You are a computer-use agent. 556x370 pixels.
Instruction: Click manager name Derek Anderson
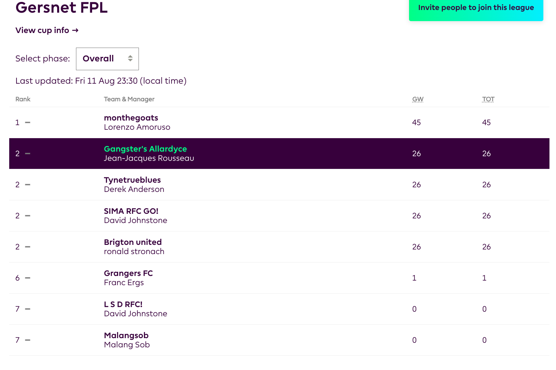[x=134, y=189]
